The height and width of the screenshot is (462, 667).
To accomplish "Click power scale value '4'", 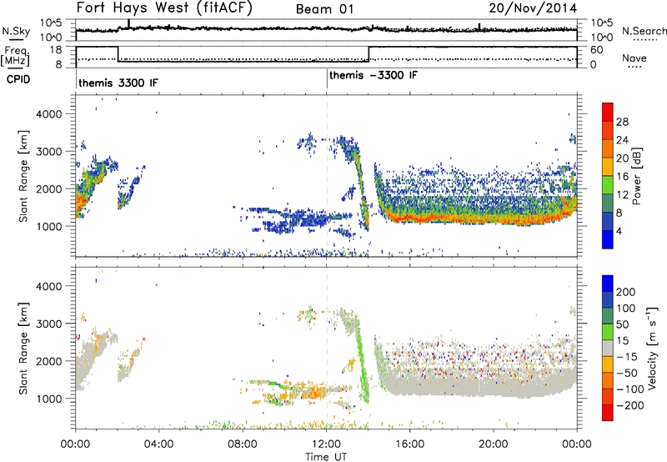I will [619, 231].
